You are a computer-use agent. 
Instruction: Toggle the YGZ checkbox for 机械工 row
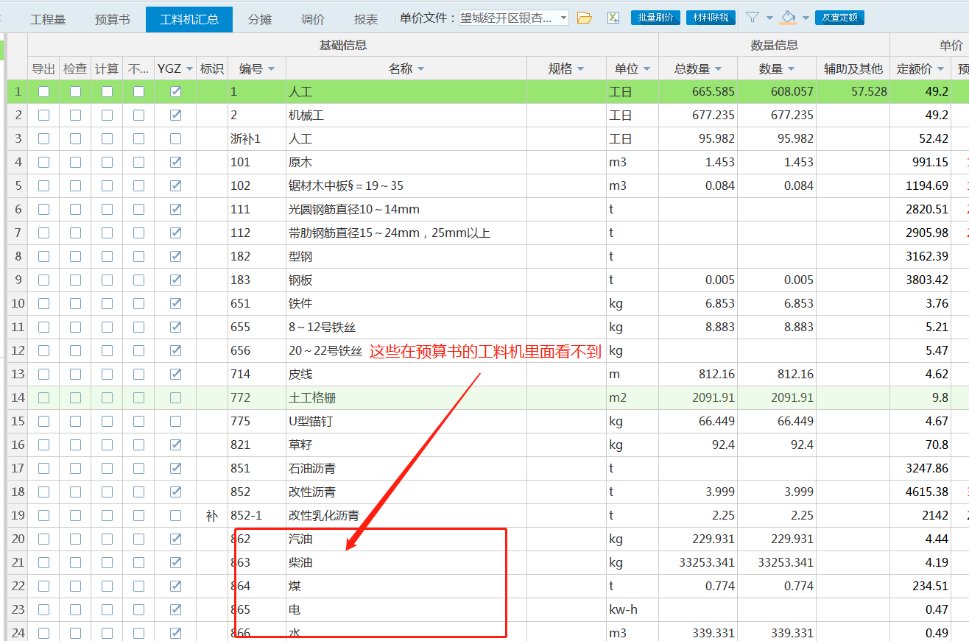pos(175,116)
